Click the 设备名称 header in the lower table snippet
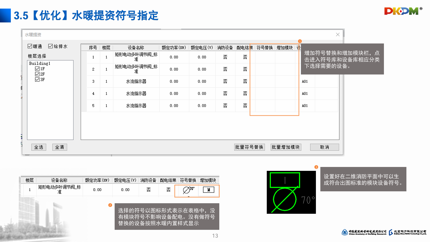The height and width of the screenshot is (242, 430). [59, 180]
